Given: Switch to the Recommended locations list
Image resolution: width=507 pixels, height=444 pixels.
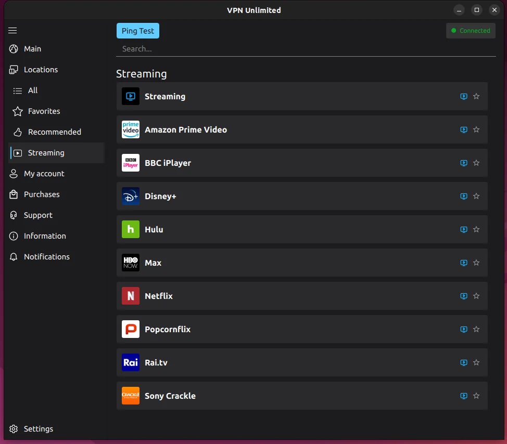Looking at the screenshot, I should point(54,132).
